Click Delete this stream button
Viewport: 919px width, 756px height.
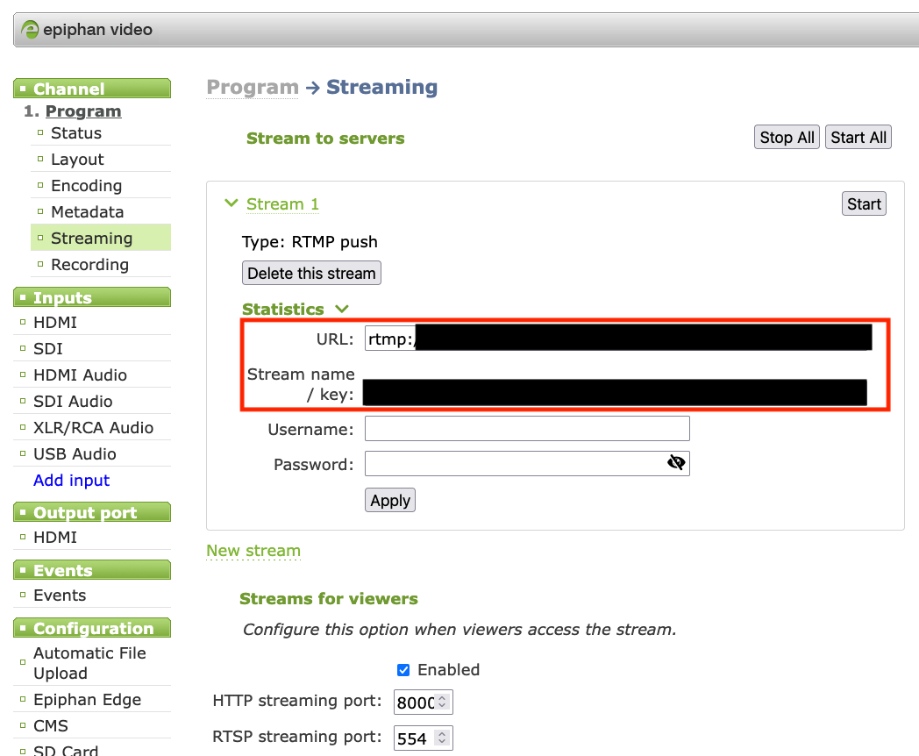pyautogui.click(x=311, y=273)
